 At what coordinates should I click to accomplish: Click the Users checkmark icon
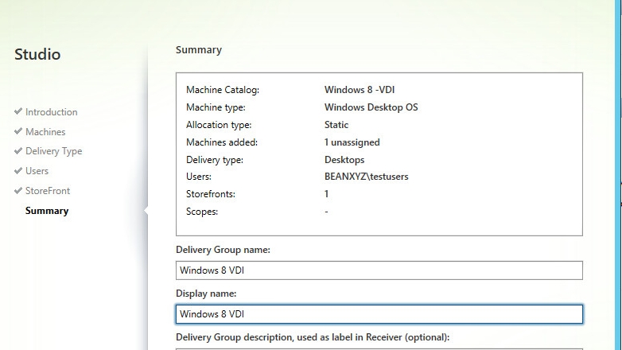17,170
